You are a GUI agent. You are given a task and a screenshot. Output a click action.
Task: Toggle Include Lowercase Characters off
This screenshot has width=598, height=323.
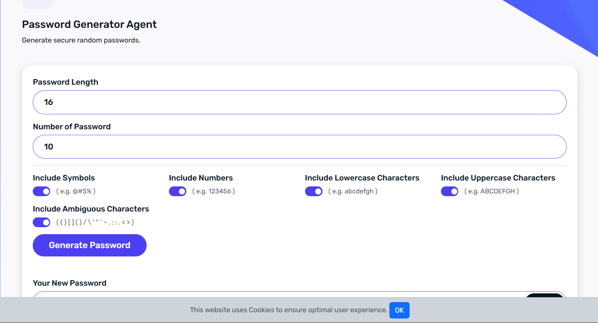pos(313,191)
